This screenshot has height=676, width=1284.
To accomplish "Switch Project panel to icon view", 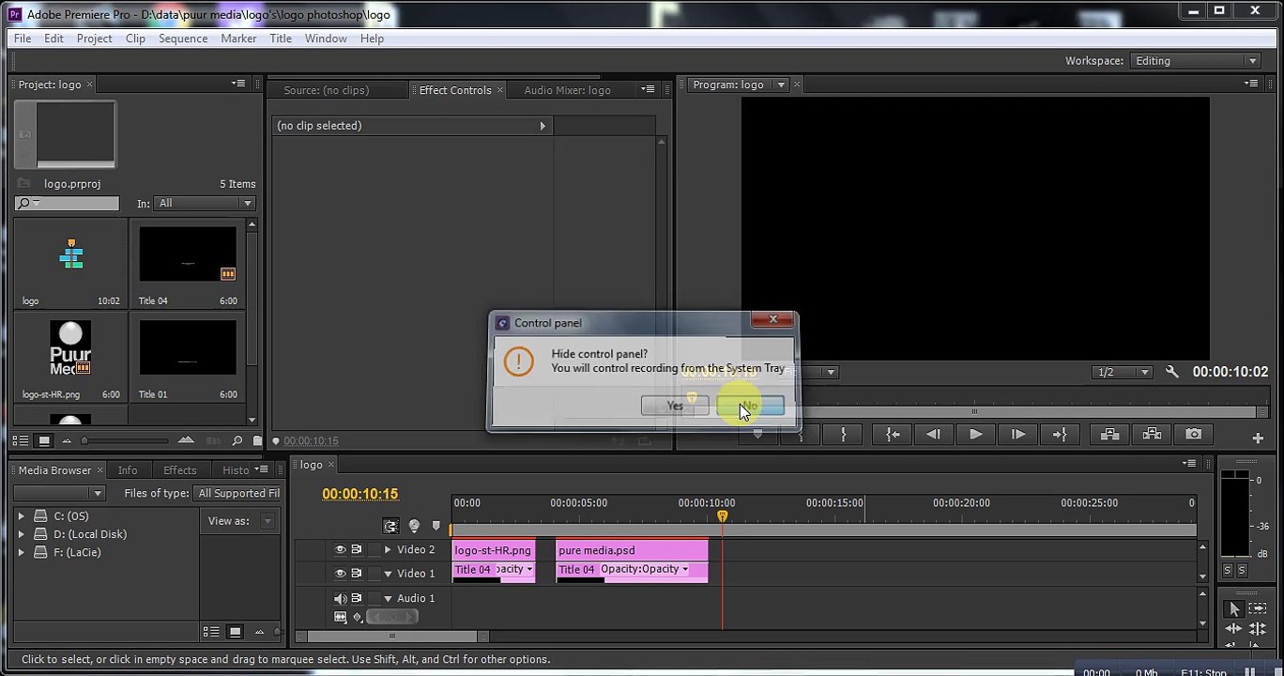I will [43, 440].
